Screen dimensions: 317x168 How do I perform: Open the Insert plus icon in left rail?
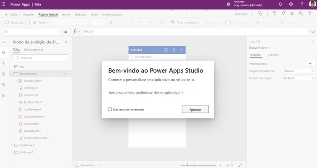3,63
